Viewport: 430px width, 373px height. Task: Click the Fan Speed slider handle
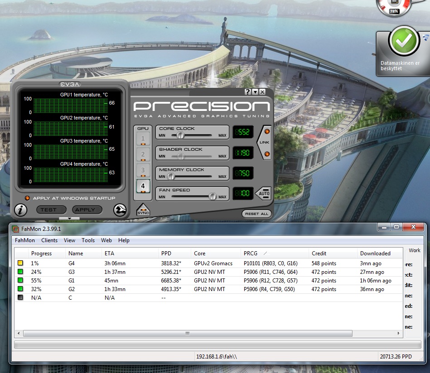(213, 196)
